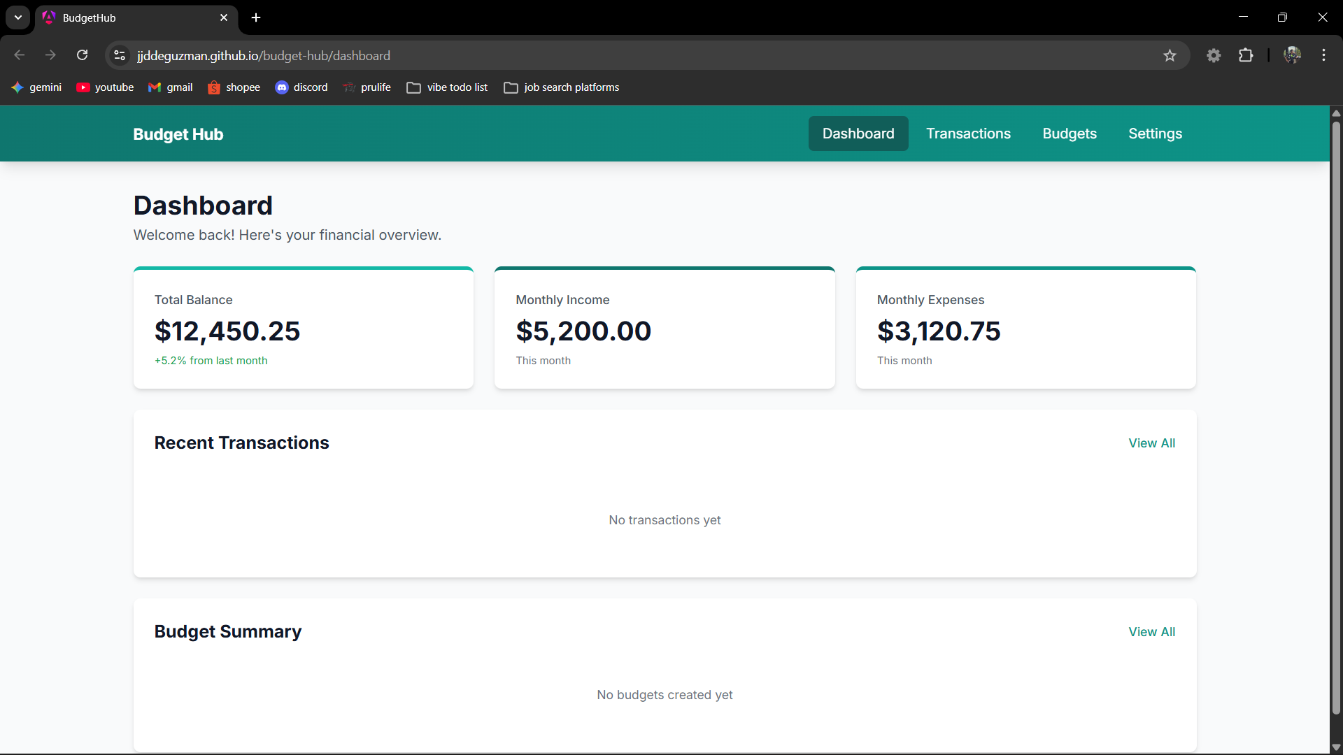1343x755 pixels.
Task: Click the site information icon in address bar
Action: [120, 55]
